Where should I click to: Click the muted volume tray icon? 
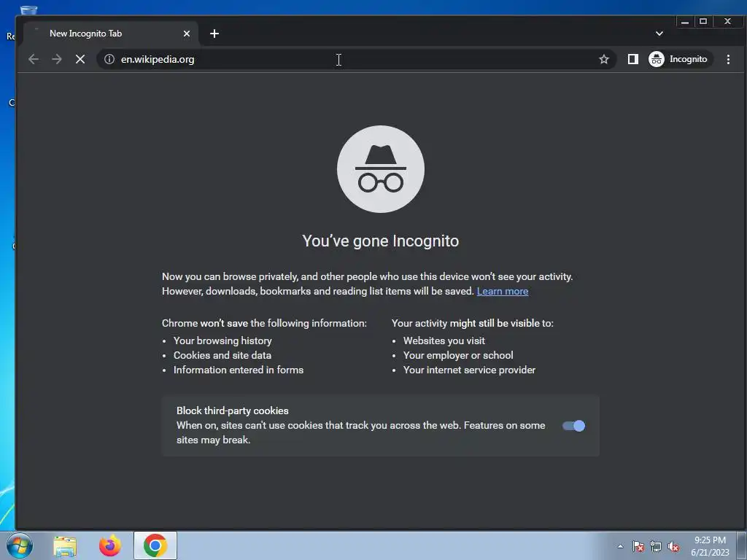[673, 546]
